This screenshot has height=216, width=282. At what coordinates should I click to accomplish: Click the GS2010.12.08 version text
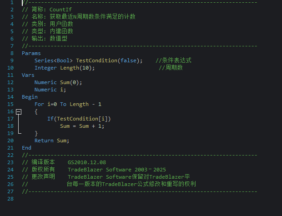(x=87, y=162)
